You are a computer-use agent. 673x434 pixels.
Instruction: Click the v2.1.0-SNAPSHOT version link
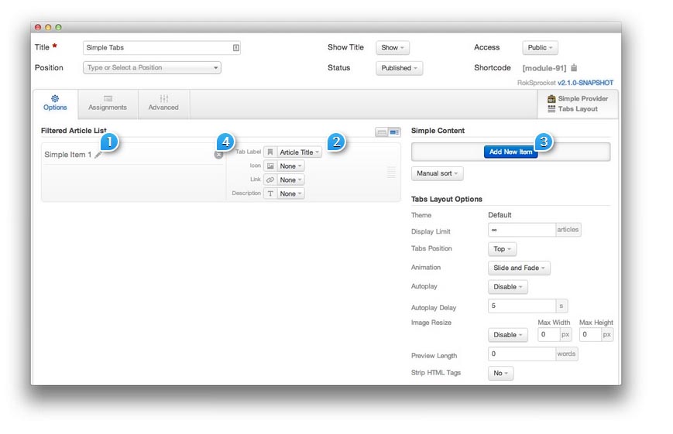(585, 83)
